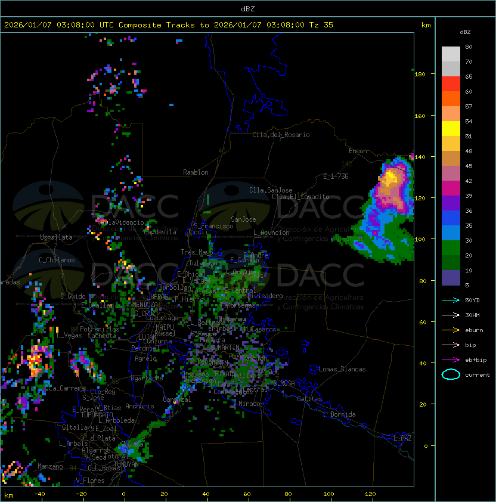Screen dimensions: 496x502
Task: Select the magenta swatch in dBZ scale
Action: coord(451,188)
